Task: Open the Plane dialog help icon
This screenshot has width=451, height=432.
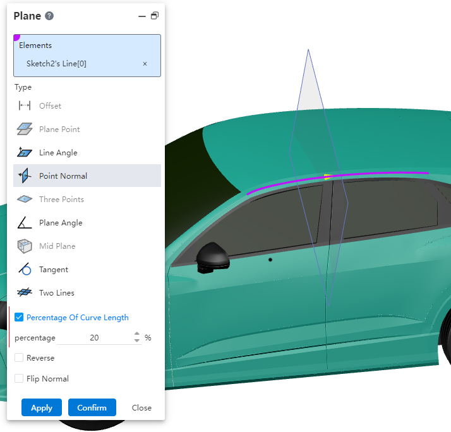Action: pyautogui.click(x=49, y=16)
